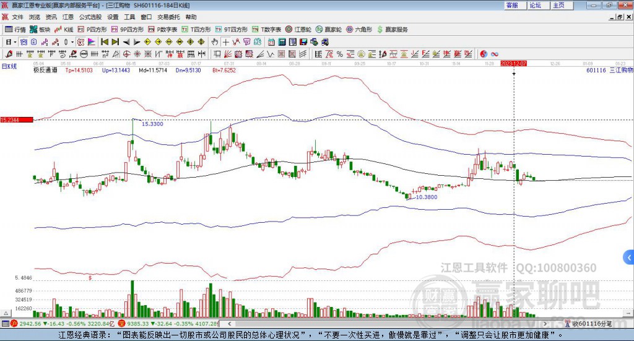Open the yin-yang icon tool
The width and height of the screenshot is (634, 341).
pyautogui.click(x=484, y=54)
